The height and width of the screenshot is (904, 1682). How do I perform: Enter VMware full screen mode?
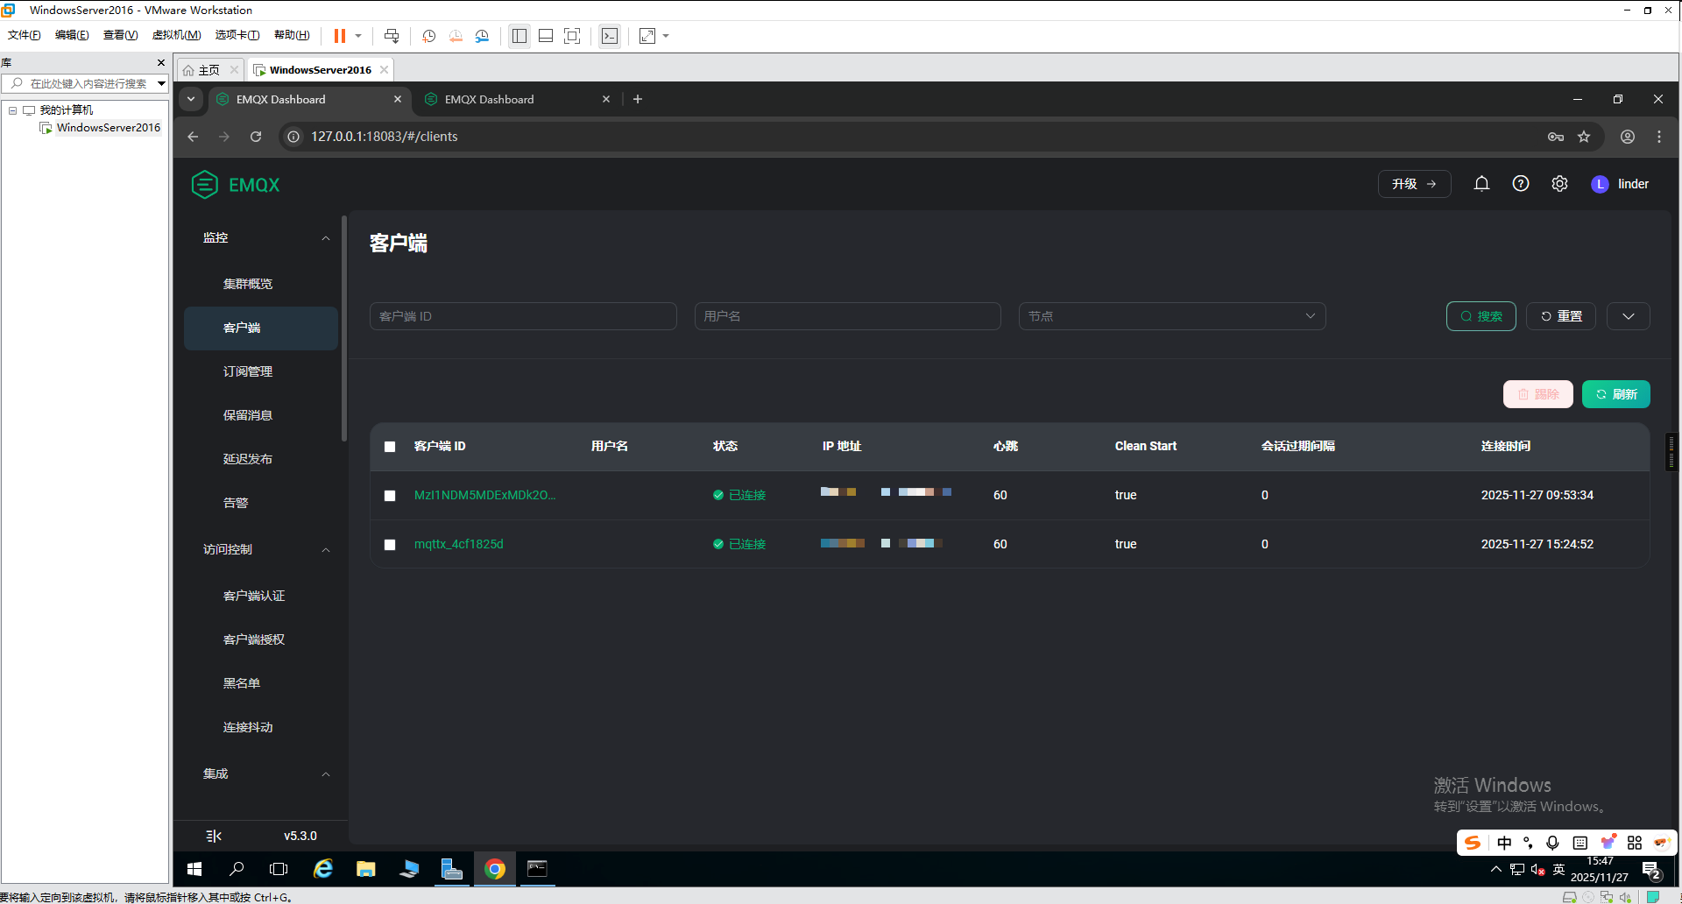[572, 36]
